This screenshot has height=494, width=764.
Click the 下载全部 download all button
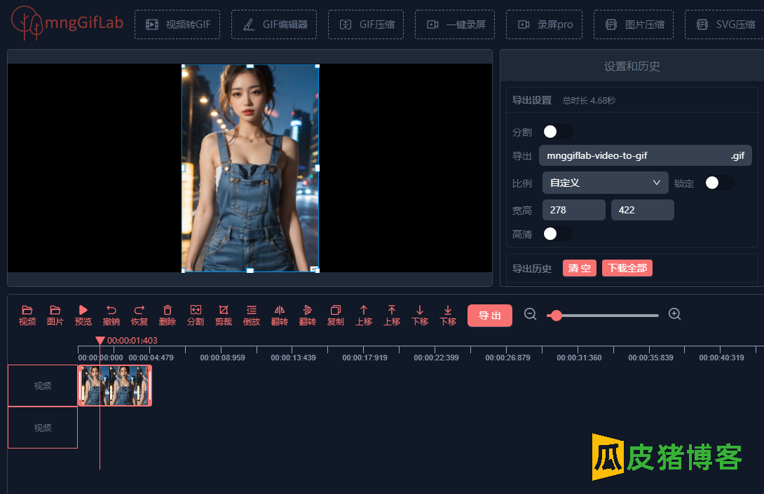point(627,268)
